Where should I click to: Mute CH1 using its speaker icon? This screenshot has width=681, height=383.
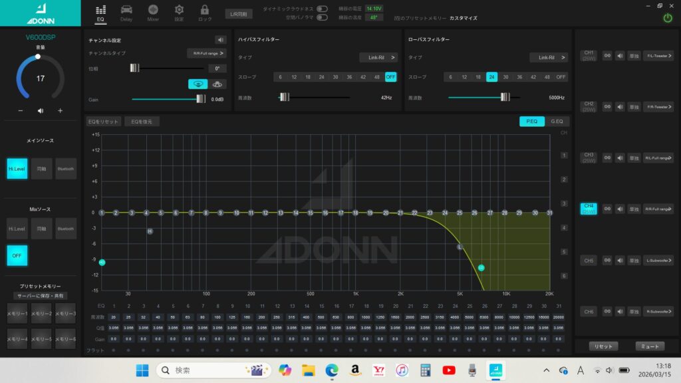click(620, 56)
